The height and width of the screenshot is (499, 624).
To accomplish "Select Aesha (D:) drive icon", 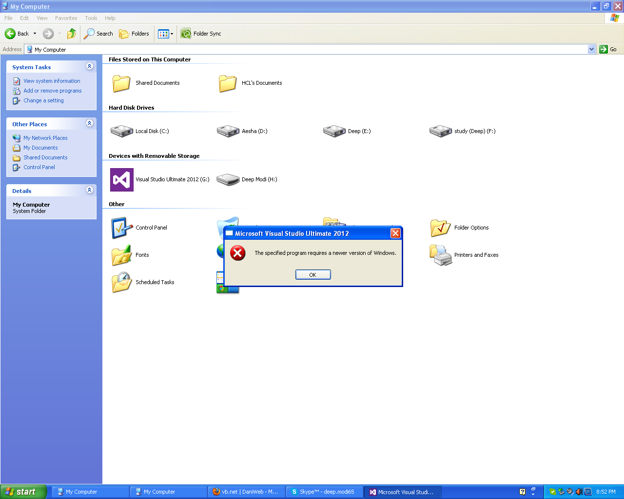I will (228, 131).
